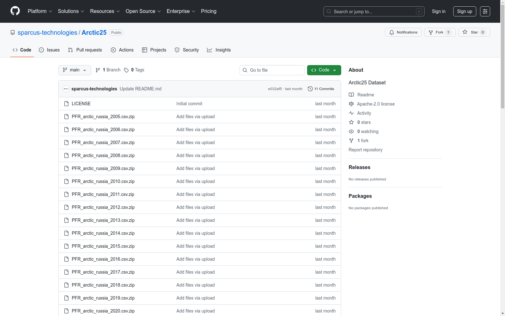505x316 pixels.
Task: Click the scales icon beside Apache-2.0 license
Action: (x=351, y=104)
